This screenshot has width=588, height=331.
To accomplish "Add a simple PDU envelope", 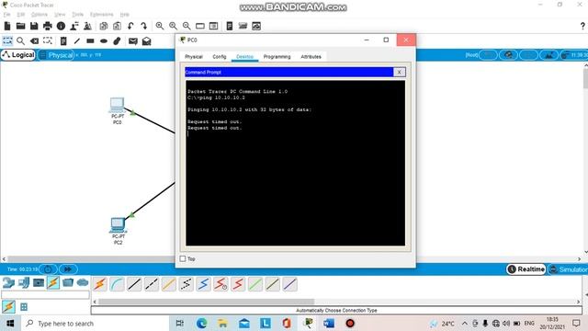I will (132, 40).
